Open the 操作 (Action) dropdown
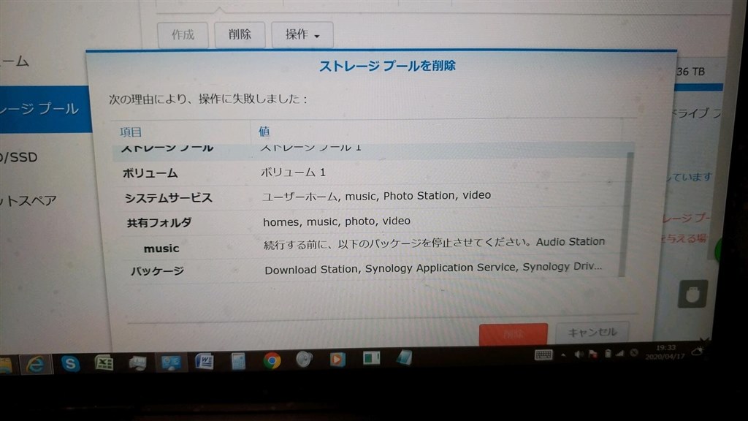Image resolution: width=748 pixels, height=421 pixels. pos(302,34)
